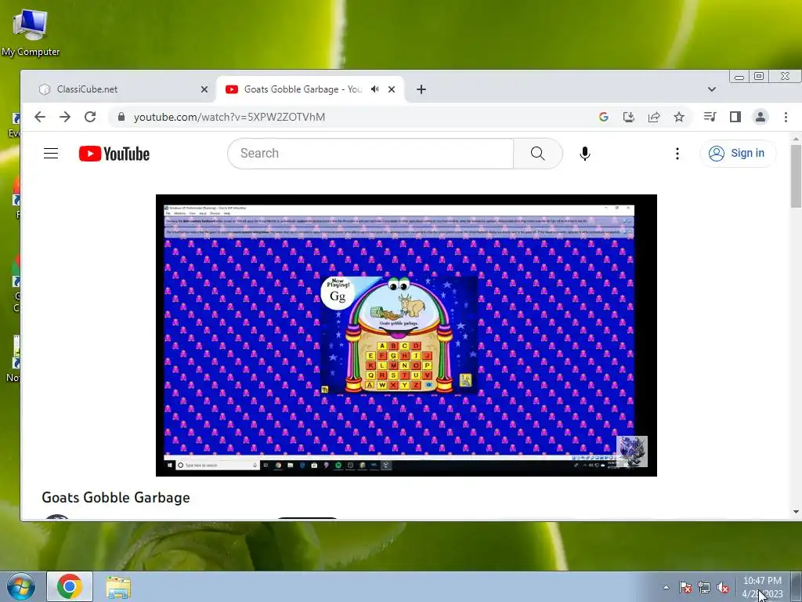Select the Goats Gobble Garbage tab
This screenshot has width=802, height=602.
click(x=310, y=89)
